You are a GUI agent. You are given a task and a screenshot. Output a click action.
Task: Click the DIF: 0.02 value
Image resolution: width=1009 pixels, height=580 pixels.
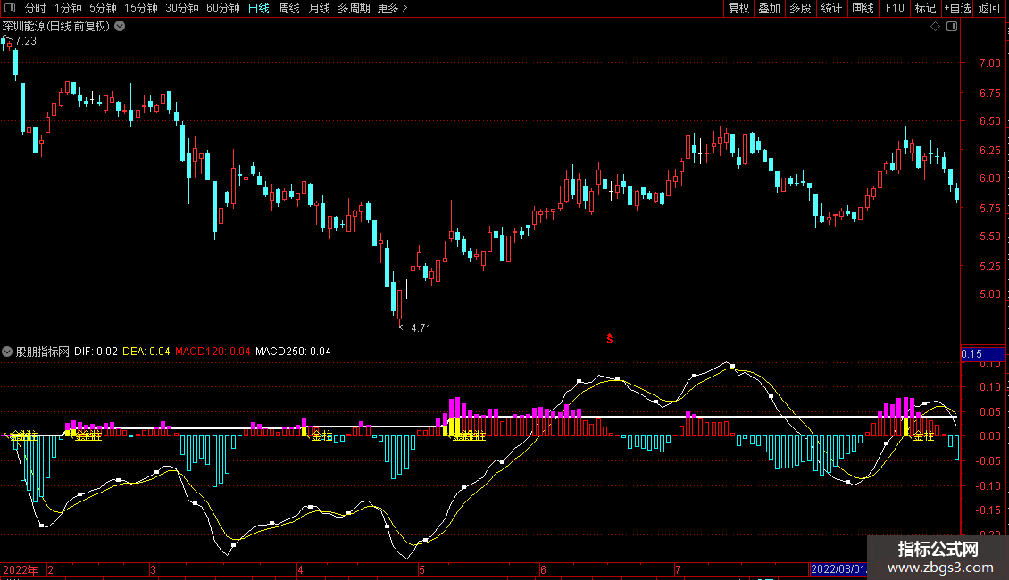(96, 352)
